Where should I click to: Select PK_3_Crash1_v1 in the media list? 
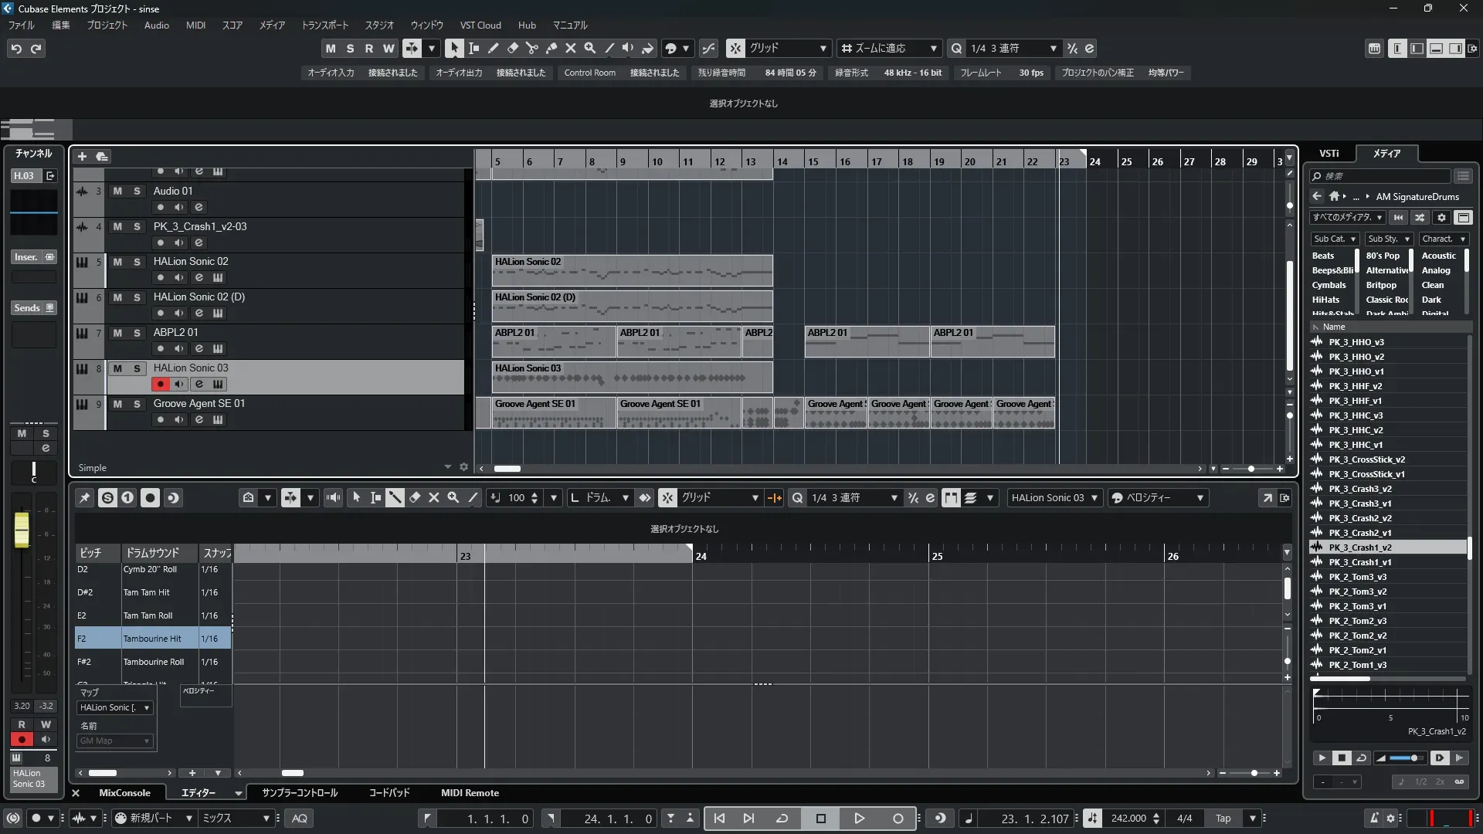[x=1359, y=562]
